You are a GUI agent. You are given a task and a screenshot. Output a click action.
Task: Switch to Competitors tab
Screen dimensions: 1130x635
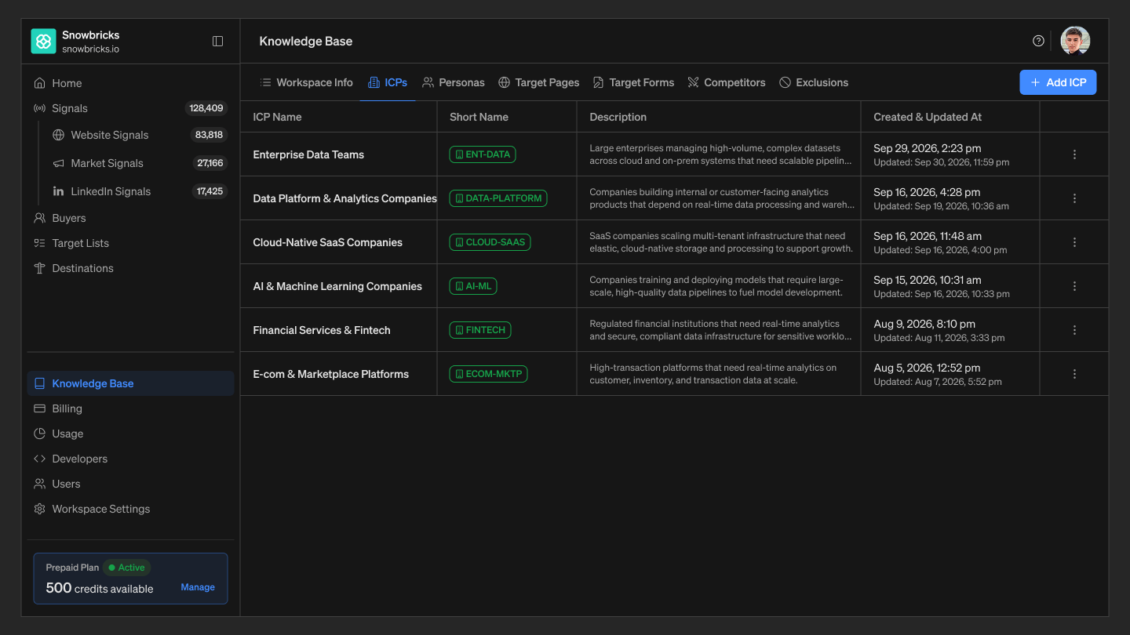click(x=727, y=82)
